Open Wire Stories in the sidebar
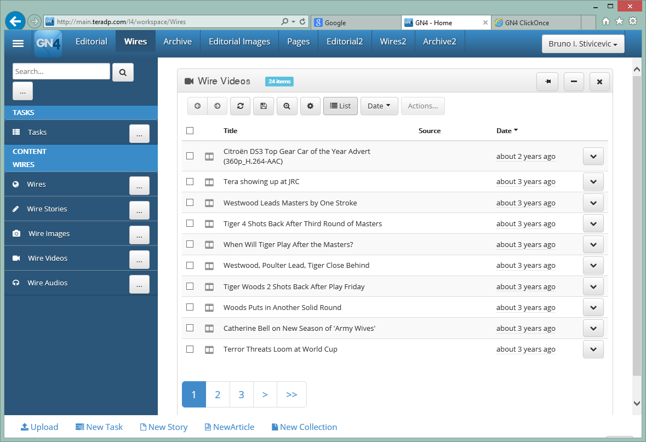This screenshot has width=646, height=442. pos(47,209)
